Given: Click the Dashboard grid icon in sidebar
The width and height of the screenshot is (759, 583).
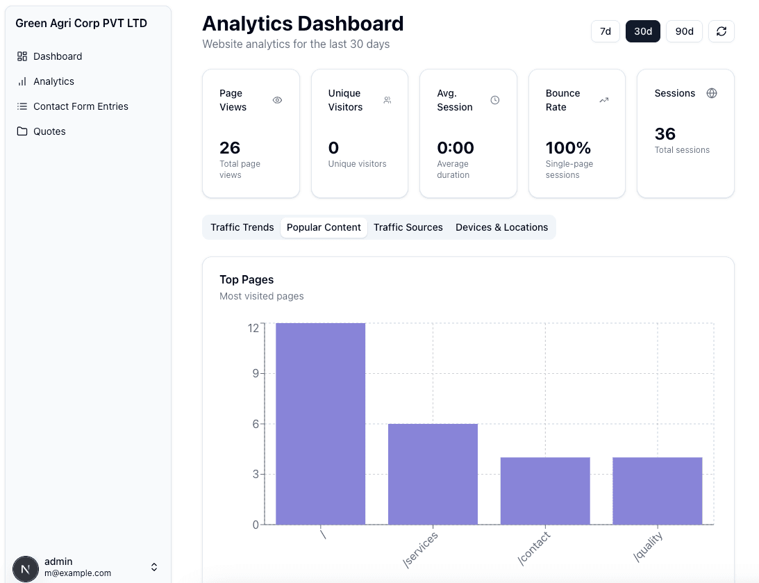Looking at the screenshot, I should coord(24,56).
